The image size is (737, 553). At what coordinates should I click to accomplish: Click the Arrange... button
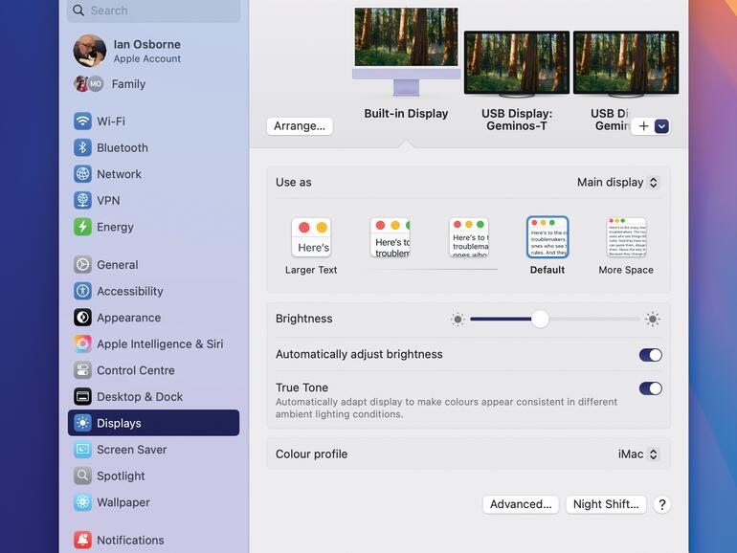pyautogui.click(x=300, y=126)
